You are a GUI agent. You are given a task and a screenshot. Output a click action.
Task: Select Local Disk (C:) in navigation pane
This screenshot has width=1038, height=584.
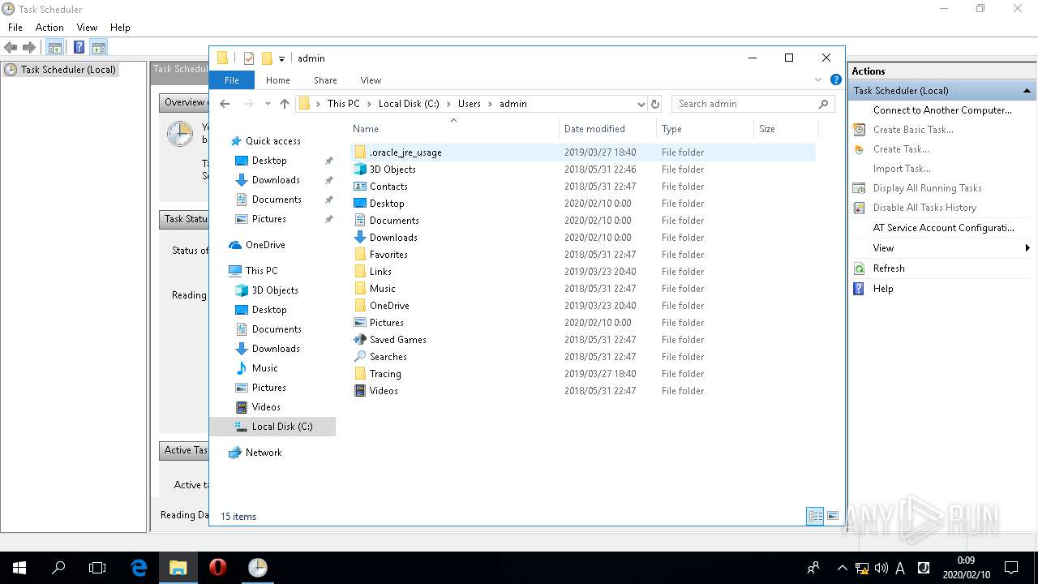pyautogui.click(x=272, y=427)
